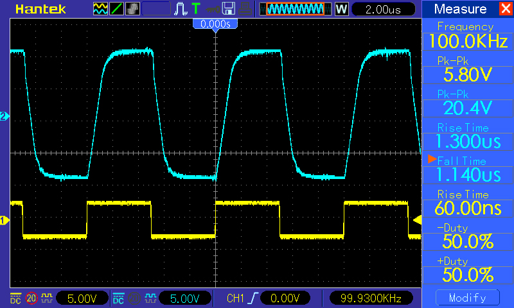The width and height of the screenshot is (514, 308).
Task: Select the Fall Time 1.140us measurement
Action: point(468,170)
